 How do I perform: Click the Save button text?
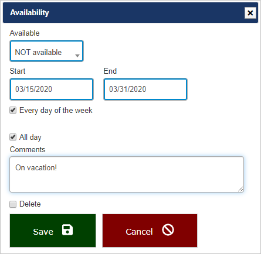[43, 232]
